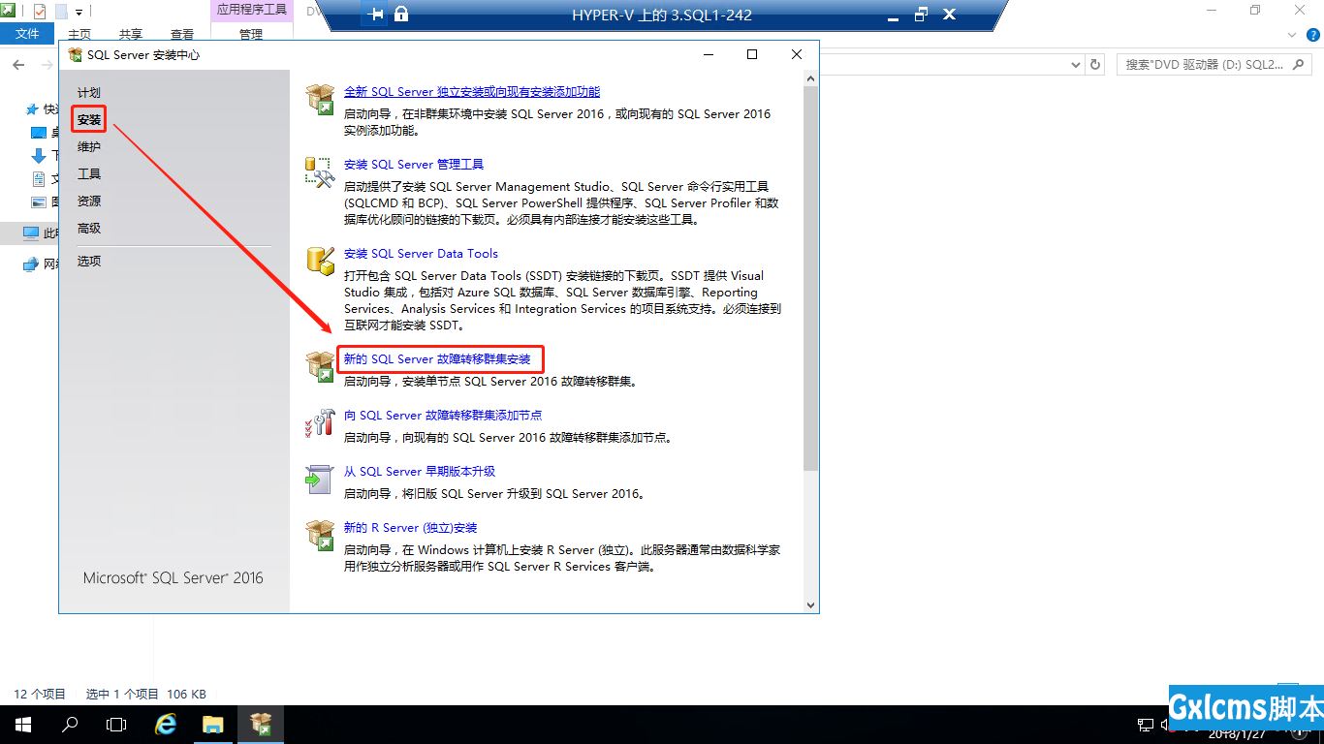1324x744 pixels.
Task: Click the quick access new folder icon
Action: [61, 12]
